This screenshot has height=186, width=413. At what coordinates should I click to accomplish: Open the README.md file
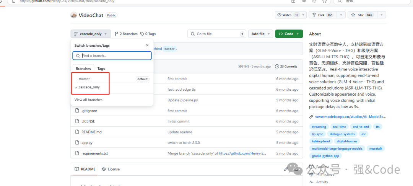[x=92, y=132]
